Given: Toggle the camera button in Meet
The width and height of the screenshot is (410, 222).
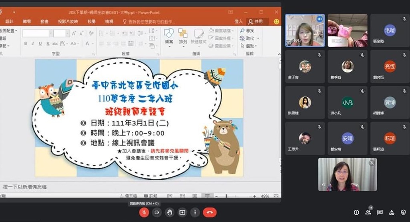Looking at the screenshot, I should (x=157, y=212).
